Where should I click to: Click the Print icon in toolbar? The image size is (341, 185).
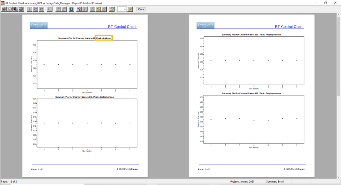(x=21, y=9)
